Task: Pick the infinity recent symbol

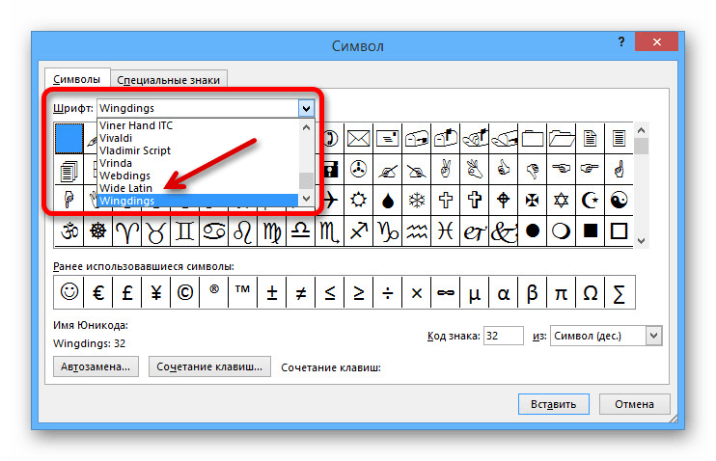Action: (445, 292)
